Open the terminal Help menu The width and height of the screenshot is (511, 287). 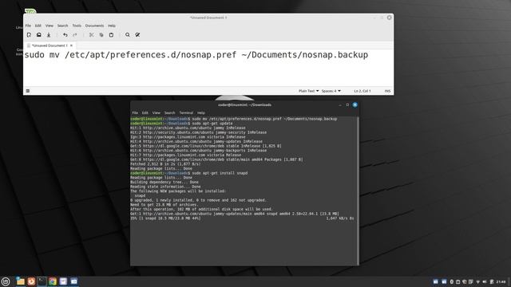pos(201,113)
